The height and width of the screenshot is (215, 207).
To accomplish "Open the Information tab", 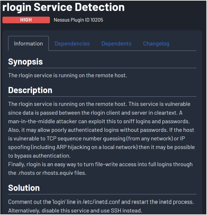I will (28, 44).
